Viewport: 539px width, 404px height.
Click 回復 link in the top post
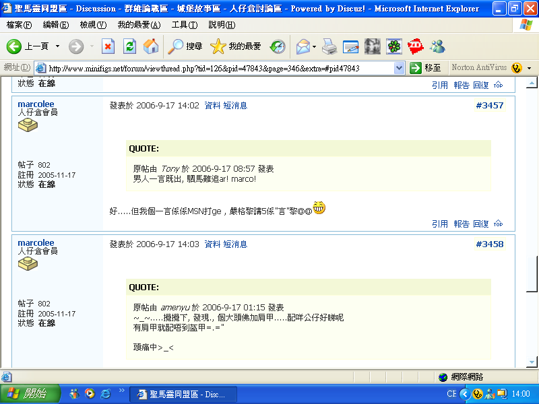click(481, 86)
